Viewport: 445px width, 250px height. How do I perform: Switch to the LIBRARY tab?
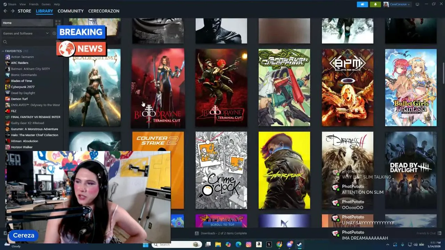[x=44, y=11]
